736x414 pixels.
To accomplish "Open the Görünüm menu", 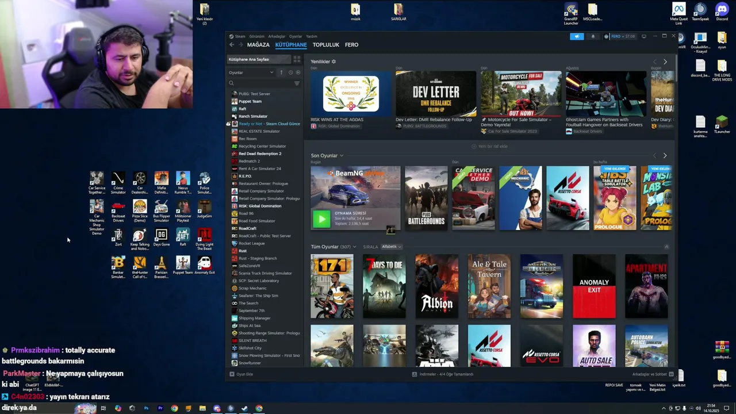I will click(x=257, y=36).
